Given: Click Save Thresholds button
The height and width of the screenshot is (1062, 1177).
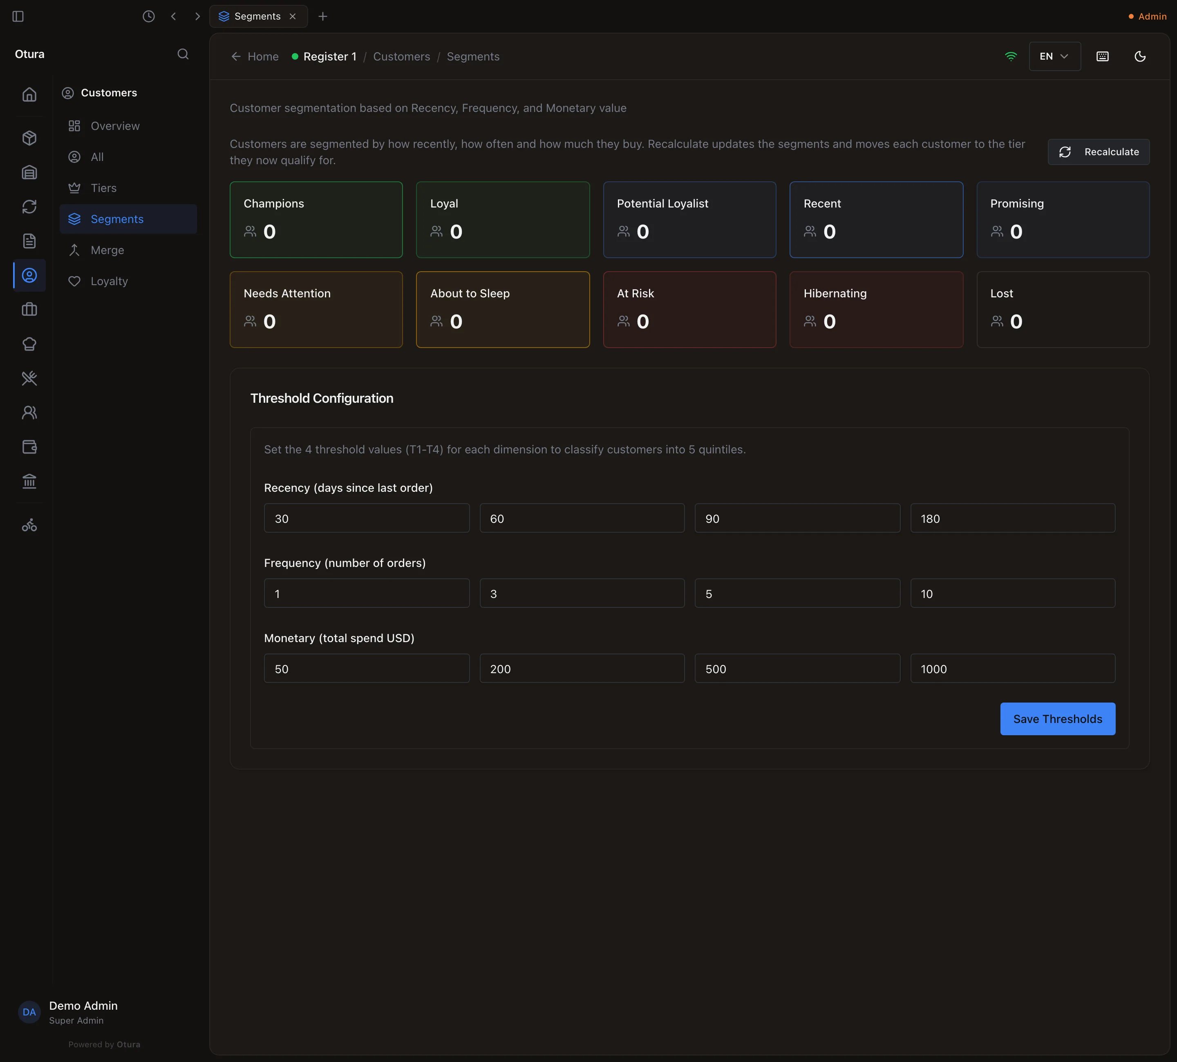Looking at the screenshot, I should pyautogui.click(x=1057, y=719).
